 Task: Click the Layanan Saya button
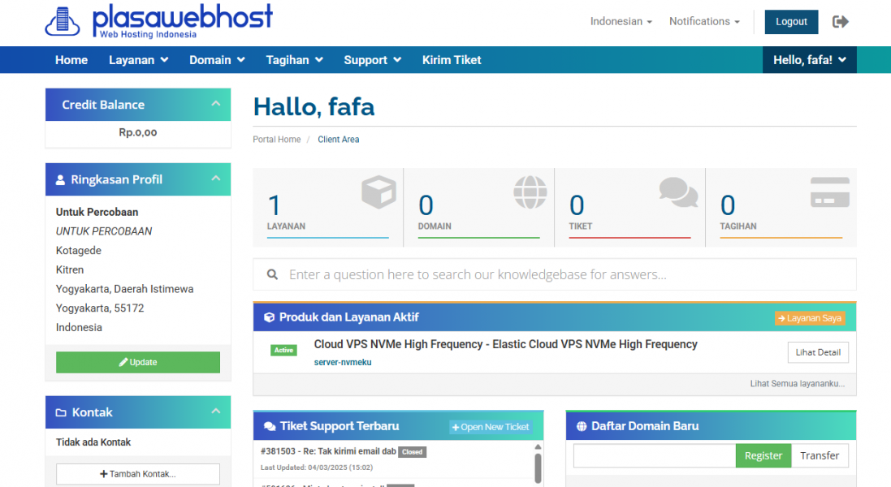pos(810,318)
